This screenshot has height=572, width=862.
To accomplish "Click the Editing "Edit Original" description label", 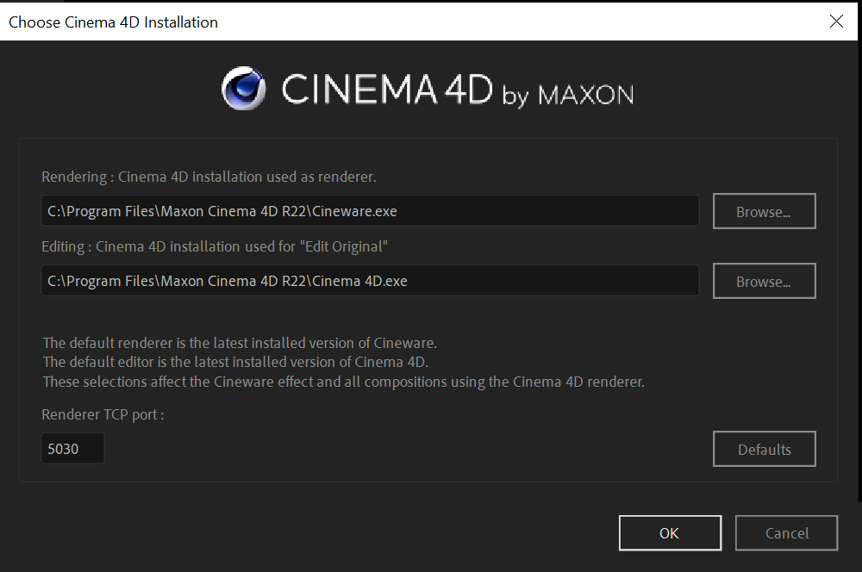I will (x=215, y=247).
